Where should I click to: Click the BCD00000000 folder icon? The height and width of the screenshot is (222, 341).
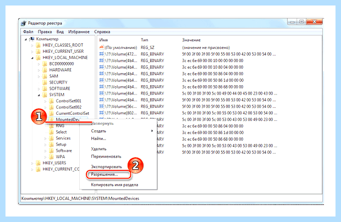tap(45, 64)
